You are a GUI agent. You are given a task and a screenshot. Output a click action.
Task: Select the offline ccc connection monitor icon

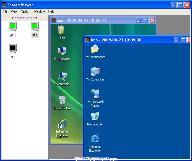(13, 48)
